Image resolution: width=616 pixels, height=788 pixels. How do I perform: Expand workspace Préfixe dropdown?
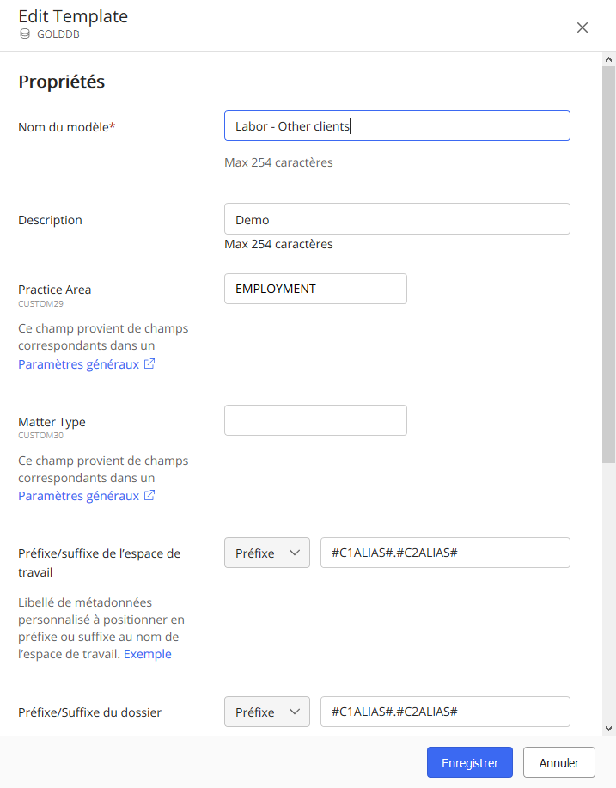(x=266, y=553)
